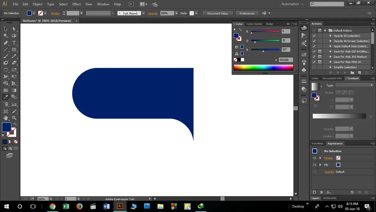The width and height of the screenshot is (376, 212).
Task: Toggle Opacity visibility eye in Appearance panel
Action: coord(315,172)
